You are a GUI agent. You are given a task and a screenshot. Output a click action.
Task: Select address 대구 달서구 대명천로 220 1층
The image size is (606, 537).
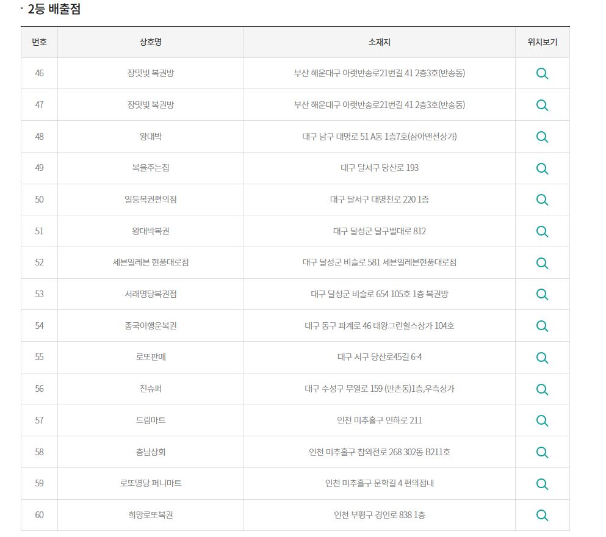[380, 200]
